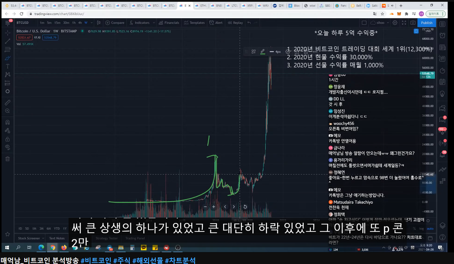Open the economic calendar icon
This screenshot has height=264, width=454.
[442, 82]
